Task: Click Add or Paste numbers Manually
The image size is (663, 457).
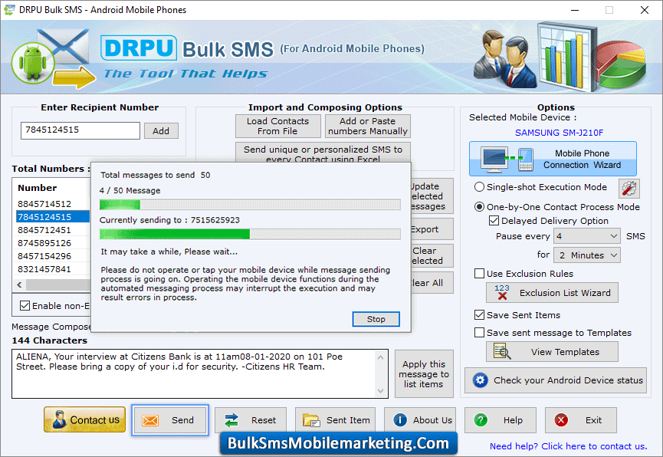Action: point(367,126)
